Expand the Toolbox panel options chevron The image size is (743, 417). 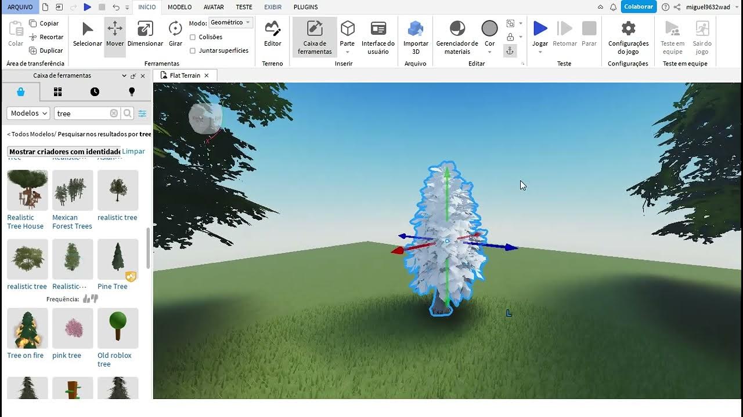tap(124, 76)
